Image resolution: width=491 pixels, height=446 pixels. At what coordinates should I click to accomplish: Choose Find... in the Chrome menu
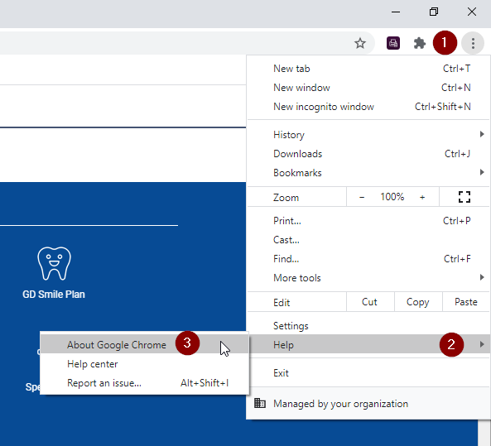click(368, 259)
